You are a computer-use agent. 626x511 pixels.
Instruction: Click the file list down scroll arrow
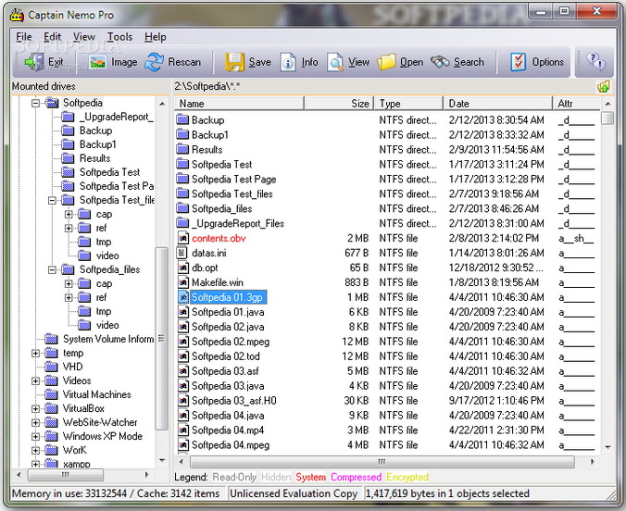[x=607, y=447]
